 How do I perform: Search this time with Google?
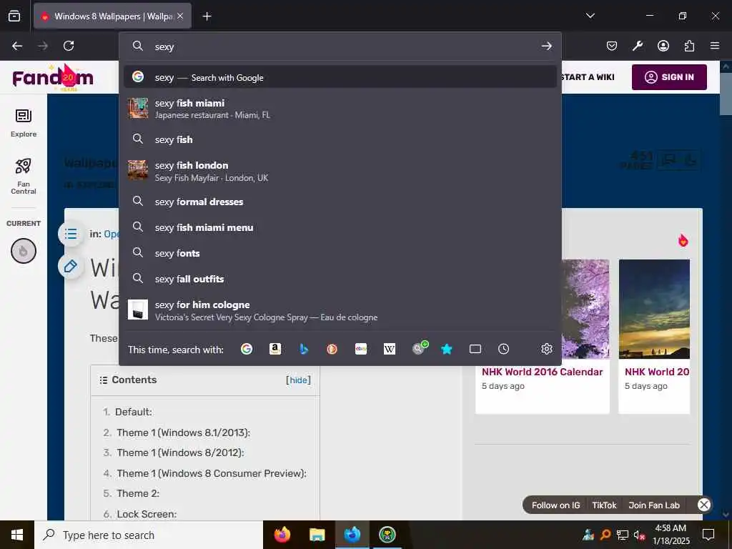click(x=247, y=349)
